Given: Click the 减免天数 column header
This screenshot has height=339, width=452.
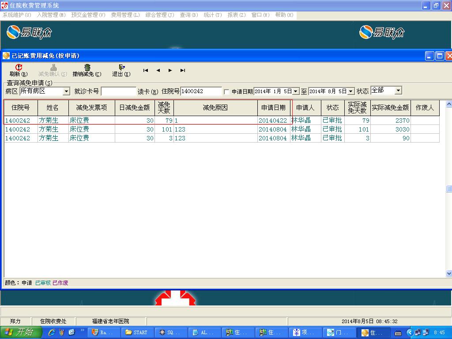Looking at the screenshot, I should tap(164, 108).
